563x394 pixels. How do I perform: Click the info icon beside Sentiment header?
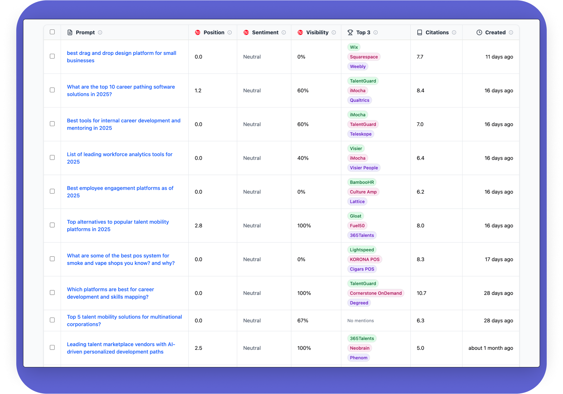[284, 33]
